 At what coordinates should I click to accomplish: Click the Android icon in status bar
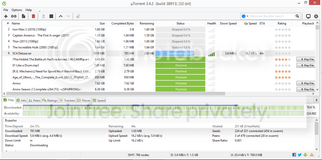pos(306,155)
